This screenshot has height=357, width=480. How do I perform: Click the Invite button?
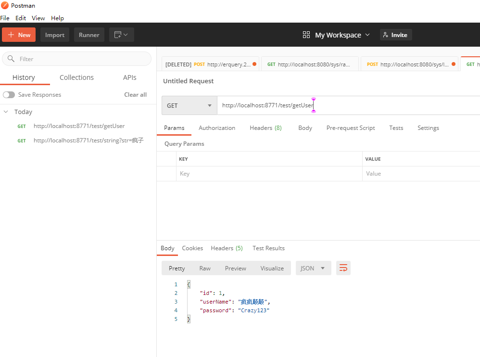(395, 35)
